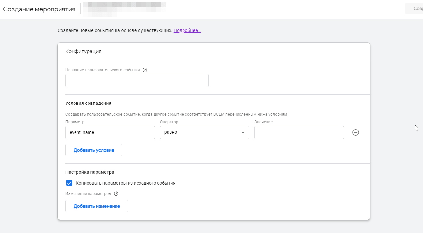
Task: Click the Условия совпадения section heading
Action: tap(89, 103)
